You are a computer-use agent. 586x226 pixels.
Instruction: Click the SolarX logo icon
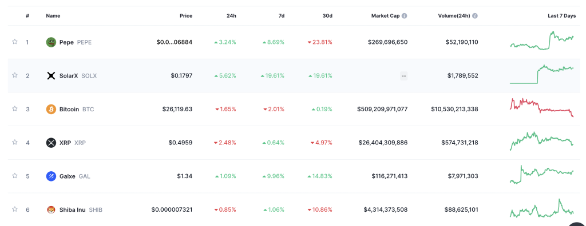point(51,76)
